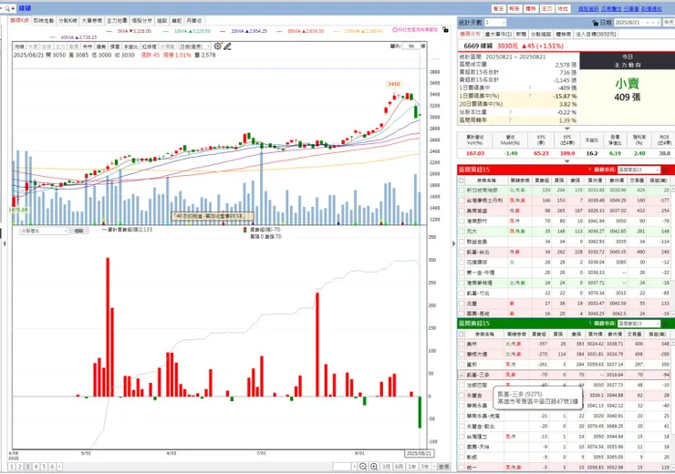Screen dimensions: 675x474
Task: Tick the checkbox for 美商高盛 row
Action: 462,211
